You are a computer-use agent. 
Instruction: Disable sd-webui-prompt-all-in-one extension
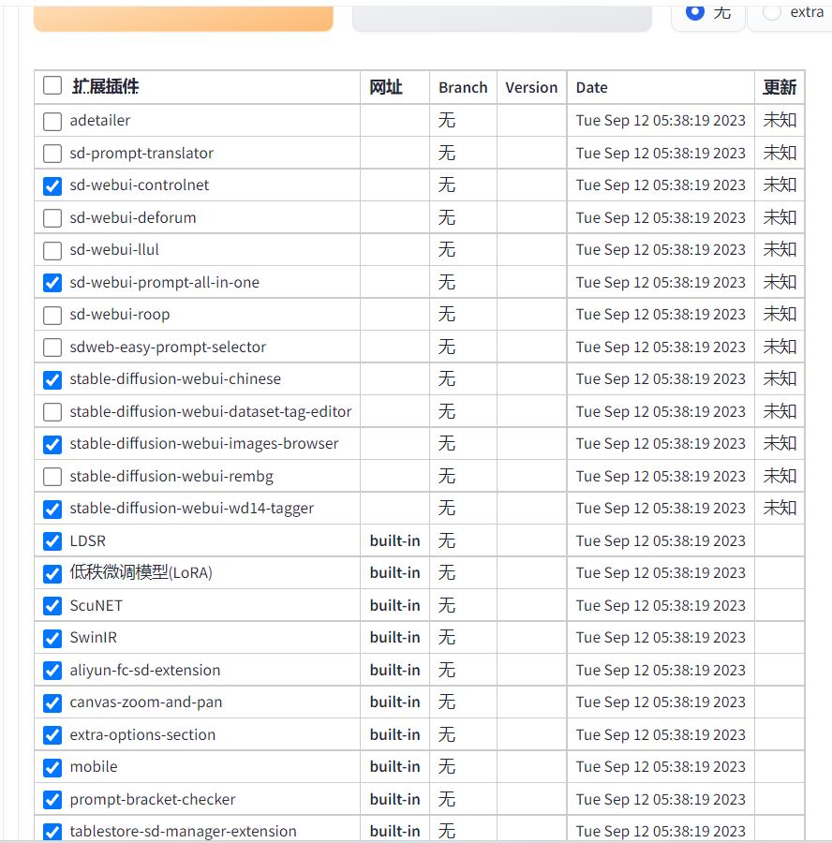pos(52,283)
